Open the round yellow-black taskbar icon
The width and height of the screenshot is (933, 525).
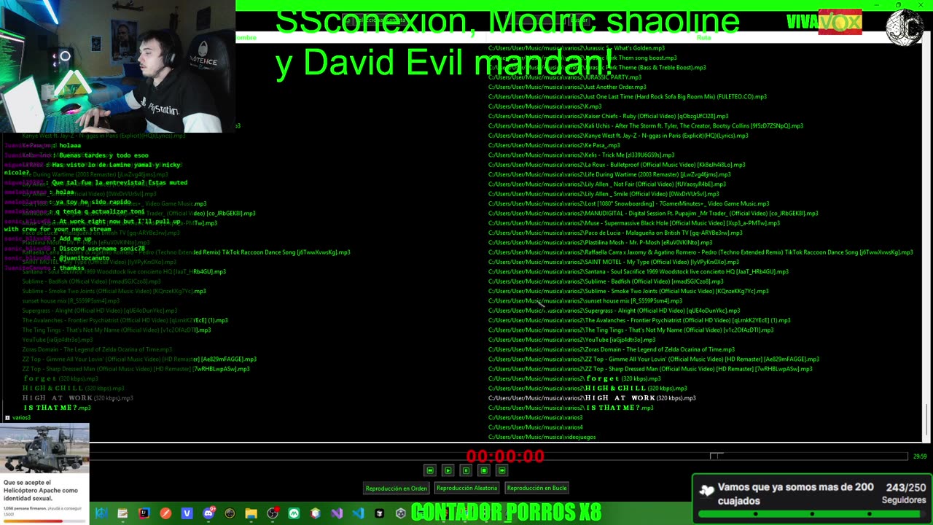tap(230, 513)
